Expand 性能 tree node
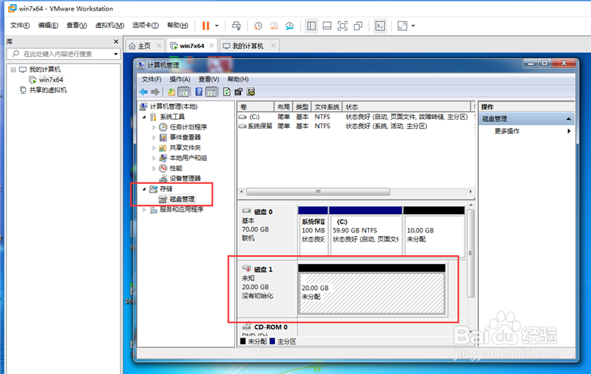Viewport: 591px width, 374px height. click(x=154, y=168)
